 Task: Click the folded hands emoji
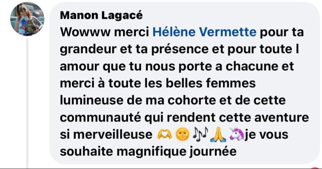click(218, 135)
